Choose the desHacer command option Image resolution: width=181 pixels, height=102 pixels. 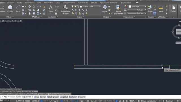click(x=73, y=97)
